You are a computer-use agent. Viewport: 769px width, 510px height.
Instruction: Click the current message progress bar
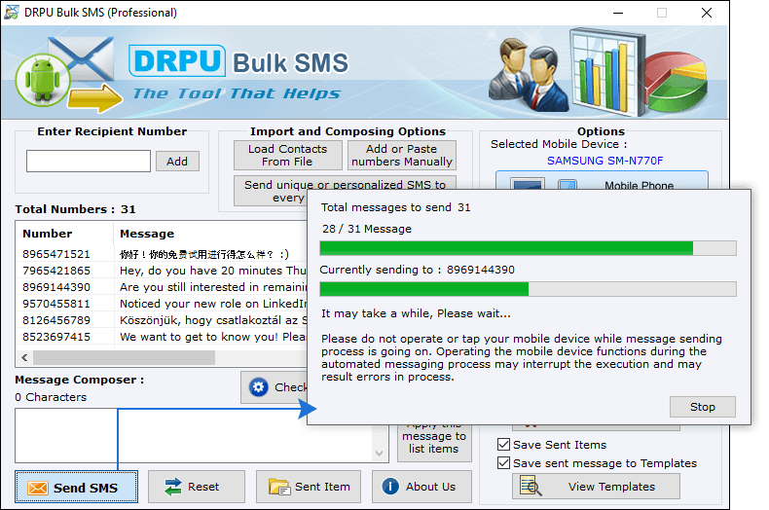coord(528,289)
